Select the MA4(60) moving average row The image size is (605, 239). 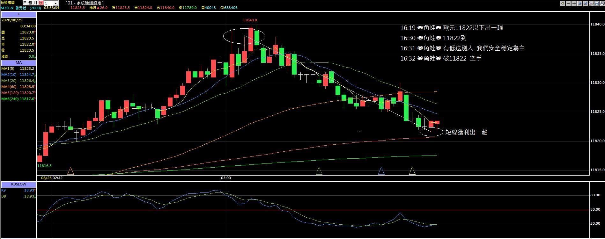point(18,87)
